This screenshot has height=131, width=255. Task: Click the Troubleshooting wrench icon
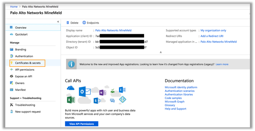pyautogui.click(x=11, y=105)
